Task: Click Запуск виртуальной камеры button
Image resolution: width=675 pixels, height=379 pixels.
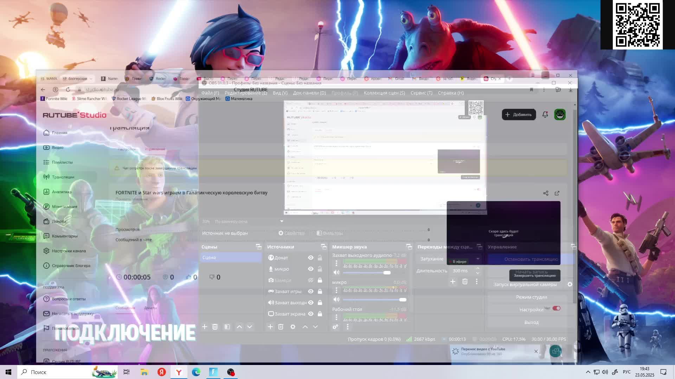Action: click(x=525, y=284)
